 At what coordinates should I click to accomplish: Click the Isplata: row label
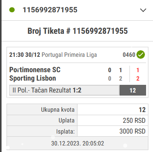pyautogui.click(x=66, y=131)
